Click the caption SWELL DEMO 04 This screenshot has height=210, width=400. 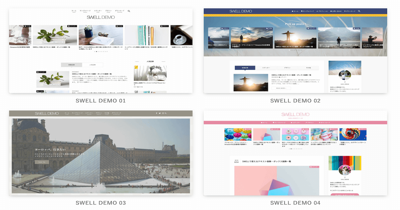295,203
